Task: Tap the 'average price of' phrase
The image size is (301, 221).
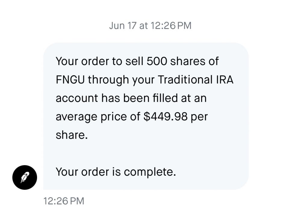Action: [x=98, y=117]
